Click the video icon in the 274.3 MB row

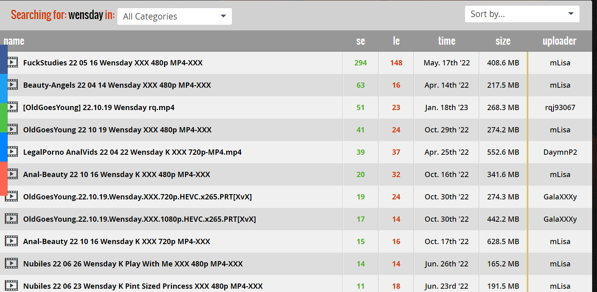click(x=12, y=197)
